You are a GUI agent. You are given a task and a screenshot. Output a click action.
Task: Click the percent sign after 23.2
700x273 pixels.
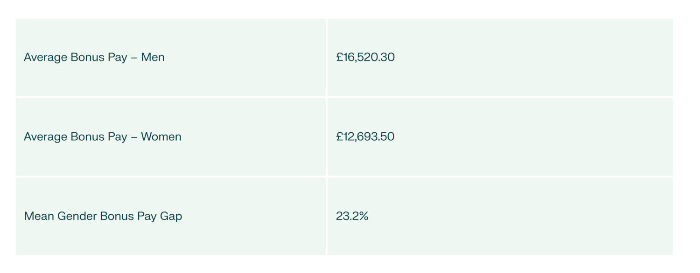tap(364, 216)
